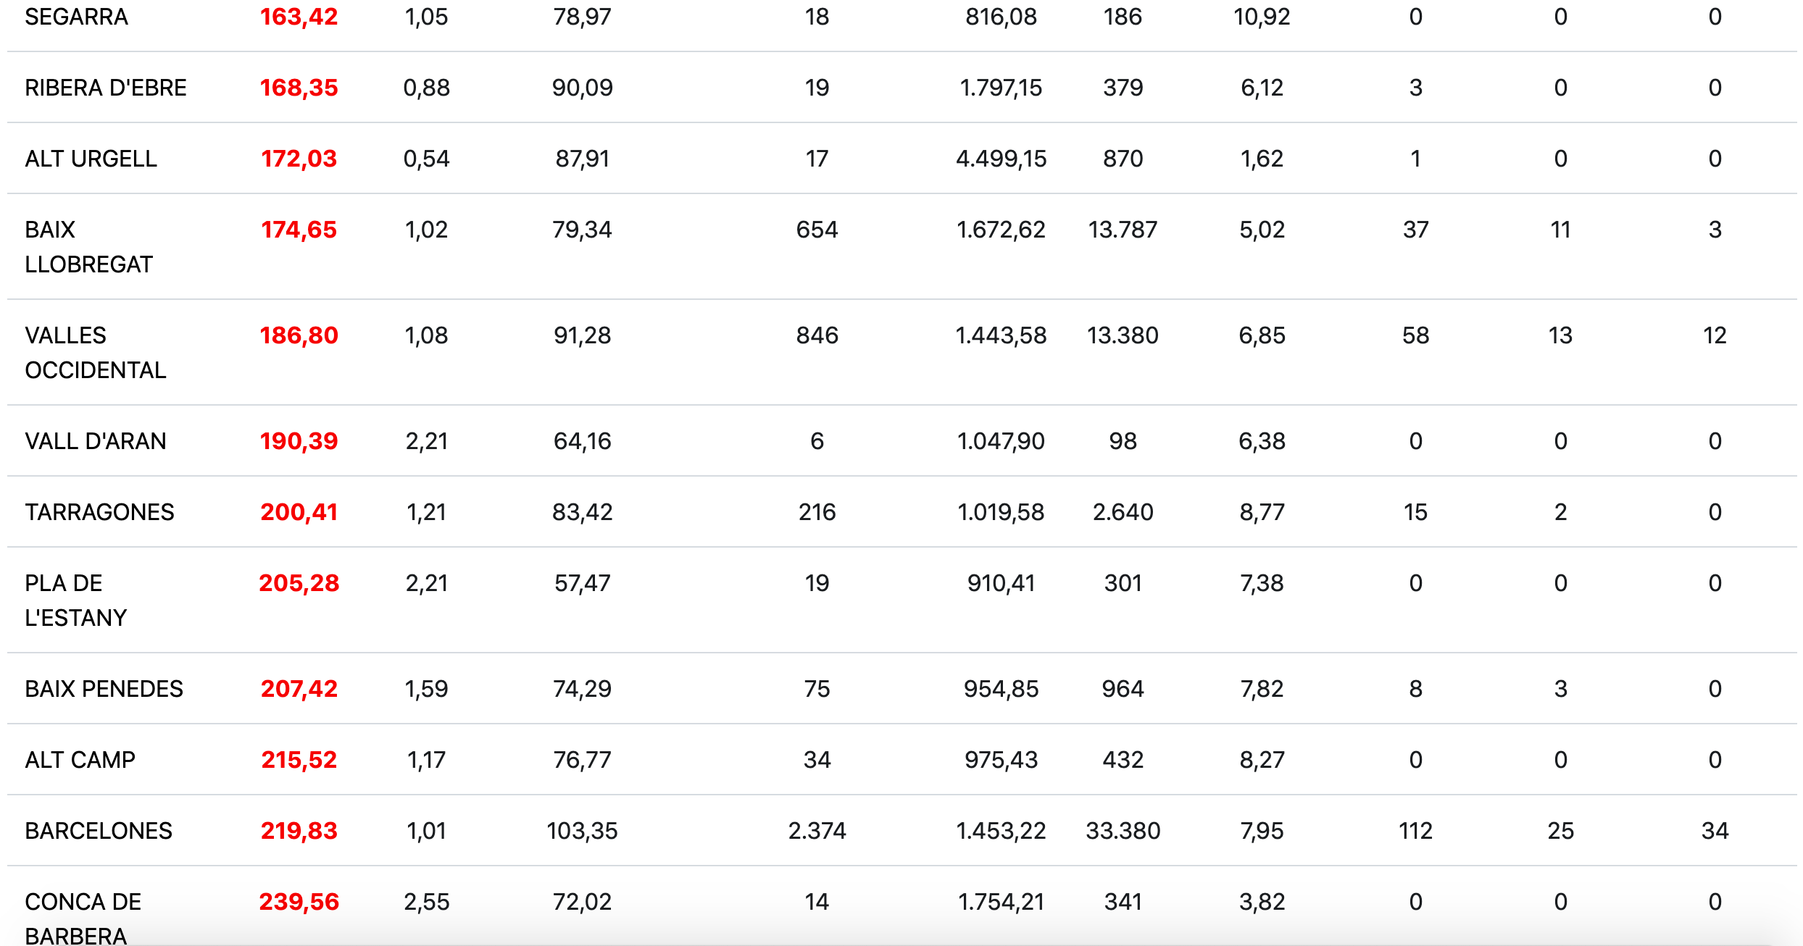This screenshot has height=946, width=1803.
Task: Select the red 200,41 value
Action: point(299,512)
